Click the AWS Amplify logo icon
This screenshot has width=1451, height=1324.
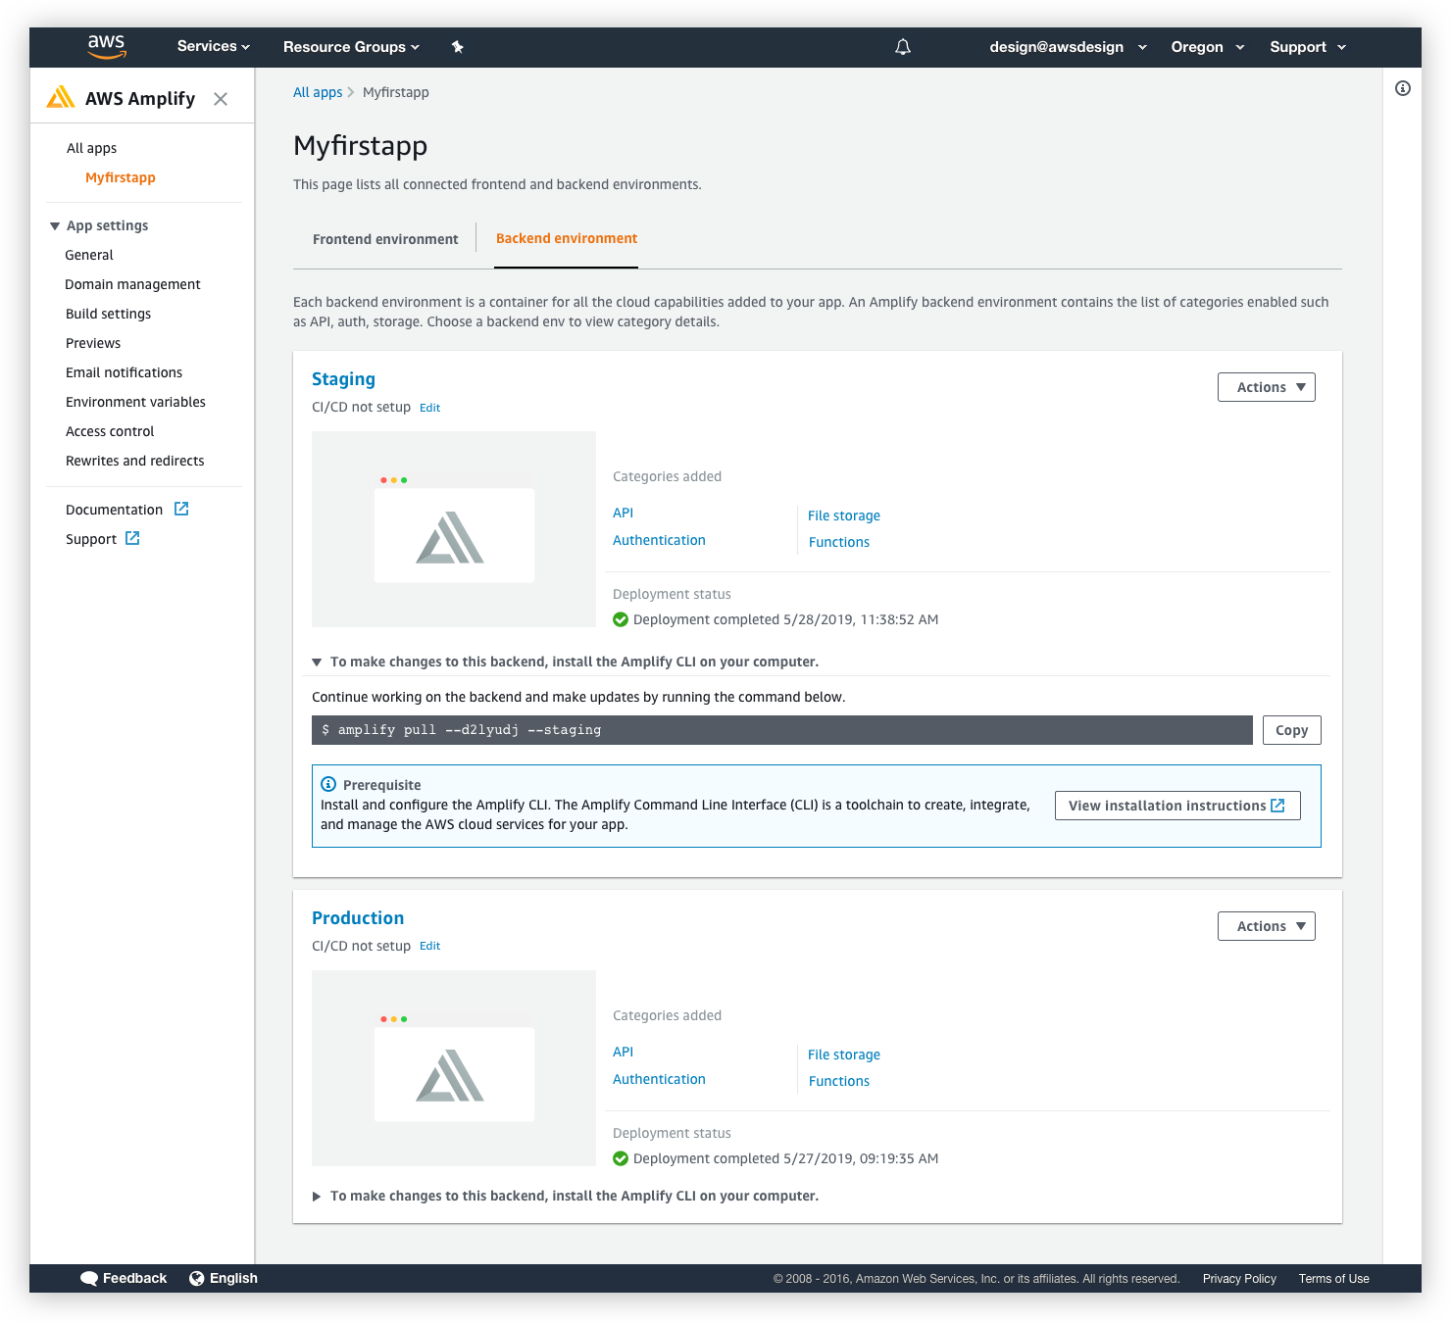[x=61, y=97]
